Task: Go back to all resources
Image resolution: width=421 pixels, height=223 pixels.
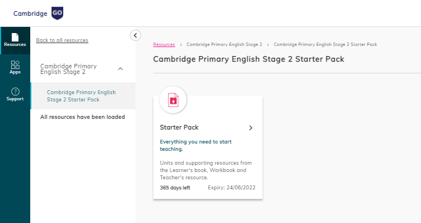Action: [62, 40]
